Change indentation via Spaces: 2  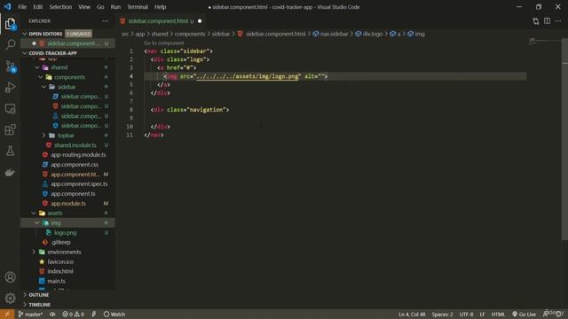[x=442, y=315]
